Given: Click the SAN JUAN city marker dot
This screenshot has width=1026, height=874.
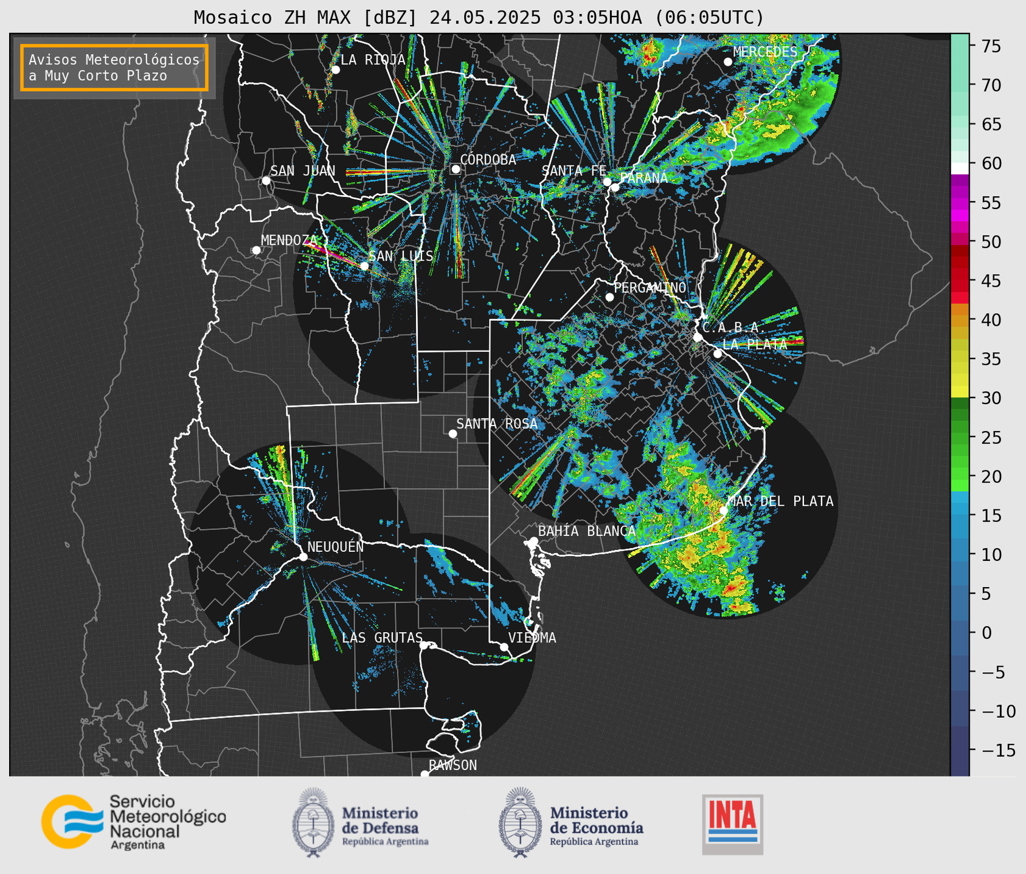Looking at the screenshot, I should [x=266, y=181].
